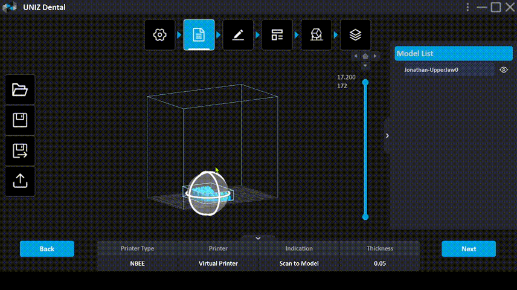Rotate view right with the right arrow
The width and height of the screenshot is (517, 290).
[x=375, y=56]
